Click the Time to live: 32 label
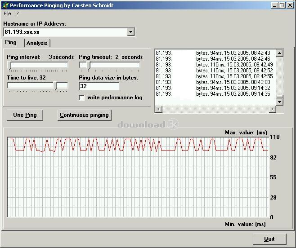The width and height of the screenshot is (296, 248). coord(27,78)
